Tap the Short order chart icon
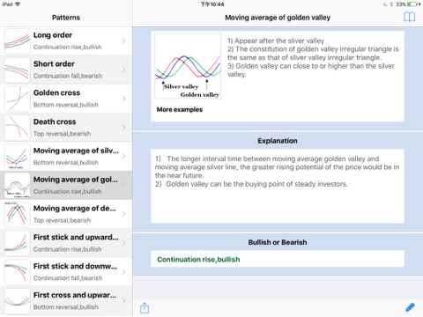This screenshot has height=317, width=423. tap(18, 70)
